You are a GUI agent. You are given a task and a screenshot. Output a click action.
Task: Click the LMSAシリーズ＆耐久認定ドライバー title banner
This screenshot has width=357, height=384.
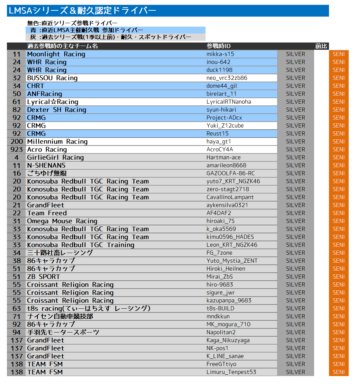168,11
